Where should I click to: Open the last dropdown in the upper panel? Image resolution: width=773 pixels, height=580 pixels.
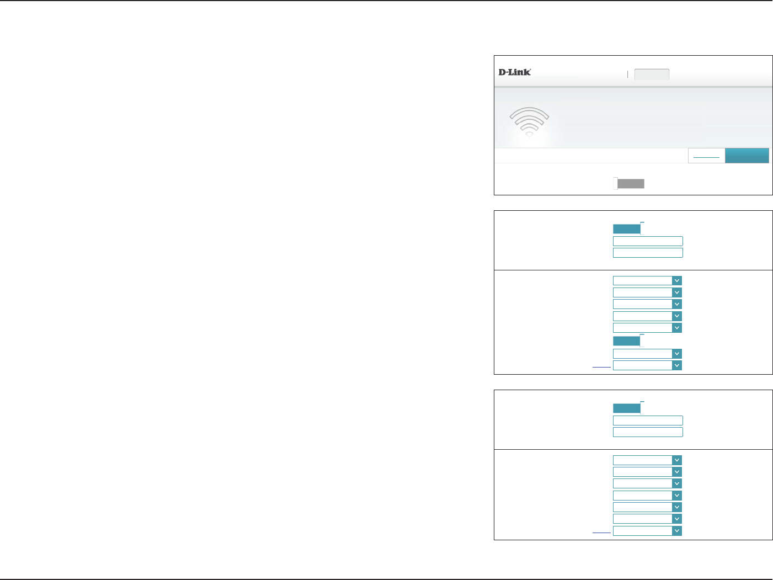[x=647, y=365]
